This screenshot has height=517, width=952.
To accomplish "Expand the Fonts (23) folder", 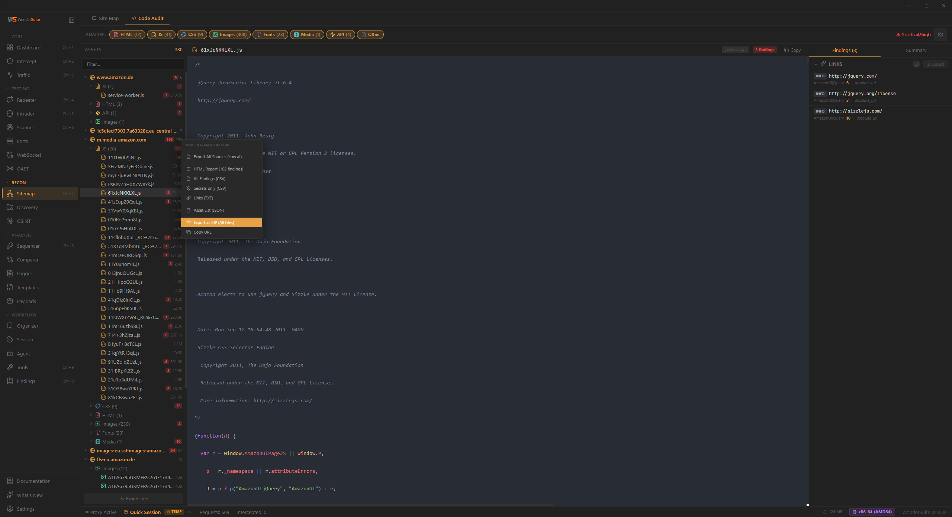I will 91,433.
